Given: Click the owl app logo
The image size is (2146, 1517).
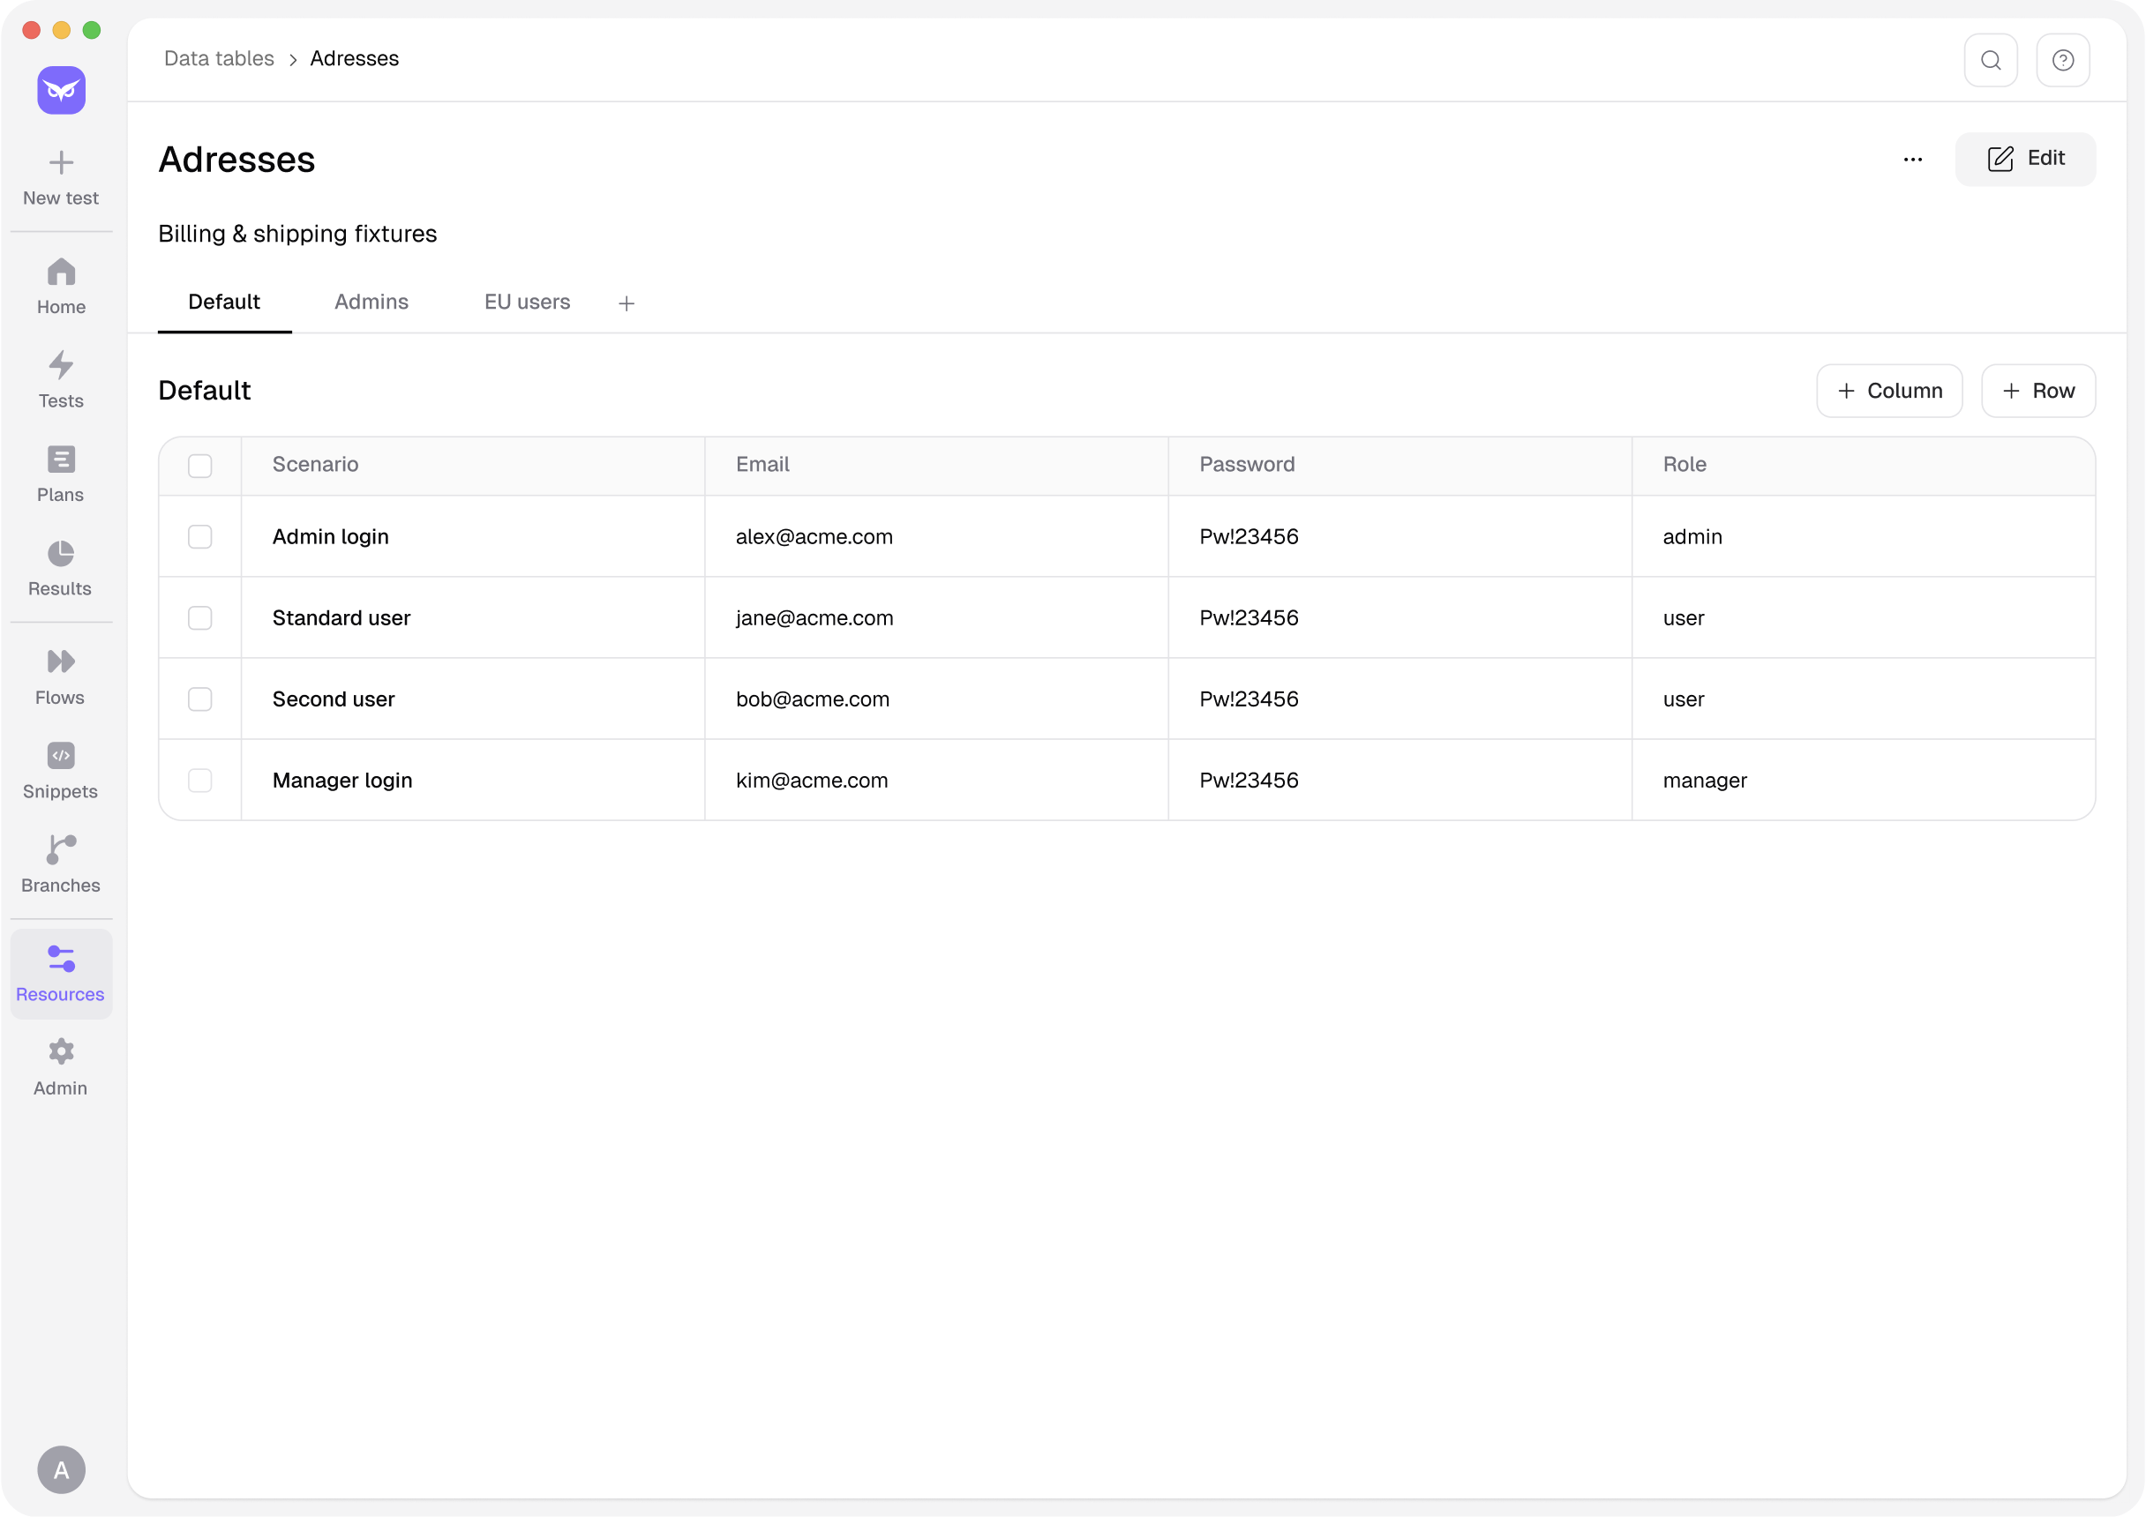Looking at the screenshot, I should pos(61,90).
